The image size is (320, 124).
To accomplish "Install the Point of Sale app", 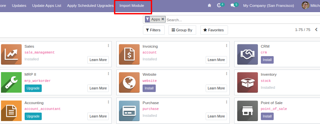I will (x=267, y=116).
